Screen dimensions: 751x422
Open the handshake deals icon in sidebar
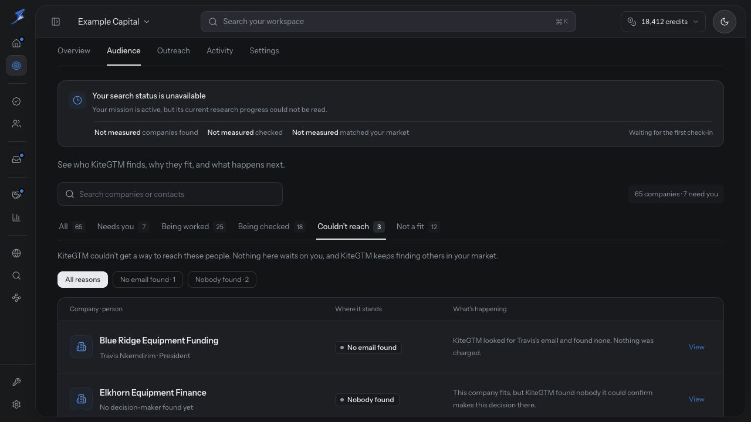pos(16,195)
